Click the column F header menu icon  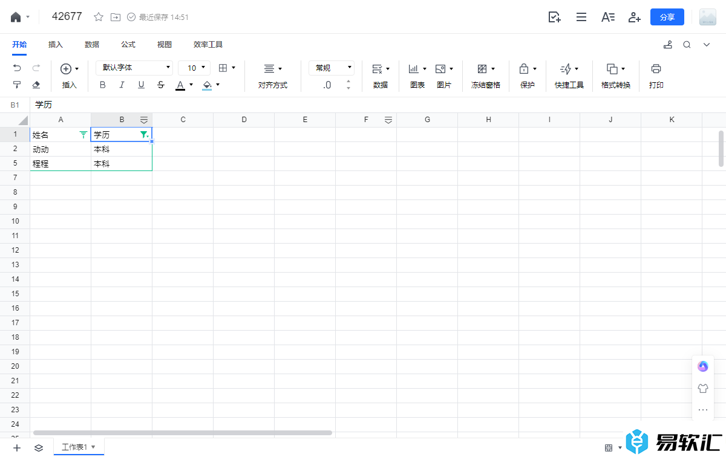tap(388, 120)
